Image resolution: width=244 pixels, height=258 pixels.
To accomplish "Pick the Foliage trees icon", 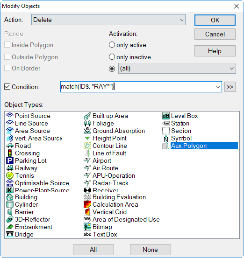I will coord(87,123).
